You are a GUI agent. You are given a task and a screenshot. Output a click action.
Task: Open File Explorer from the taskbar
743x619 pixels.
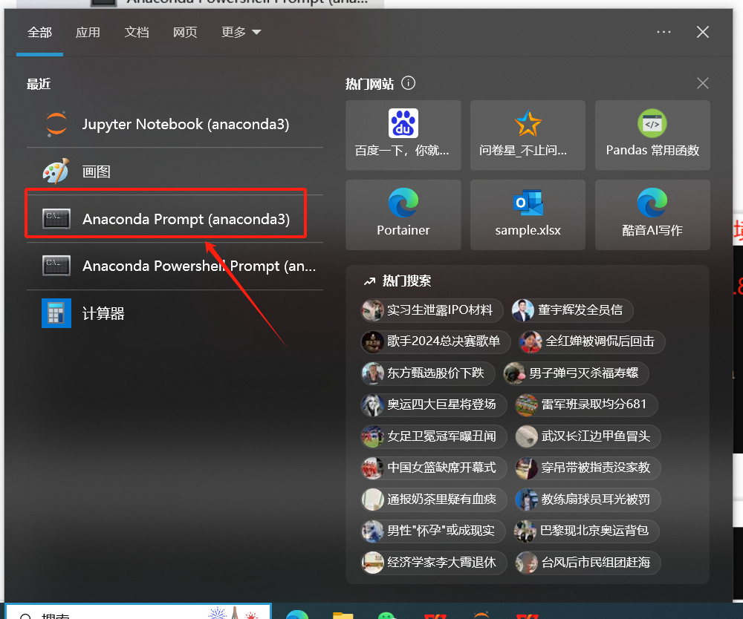click(343, 615)
